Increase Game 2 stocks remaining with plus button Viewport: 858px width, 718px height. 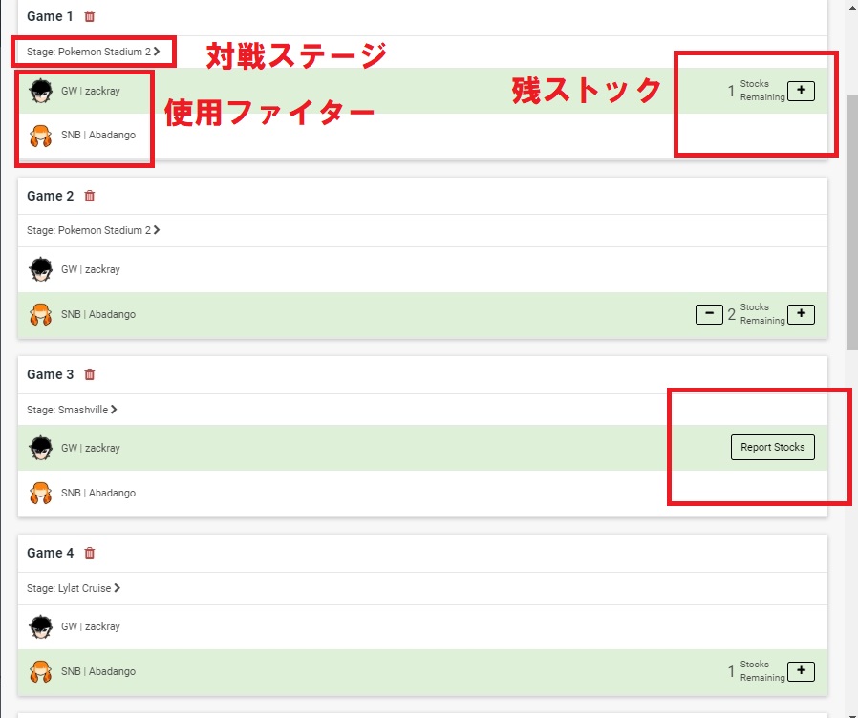801,314
